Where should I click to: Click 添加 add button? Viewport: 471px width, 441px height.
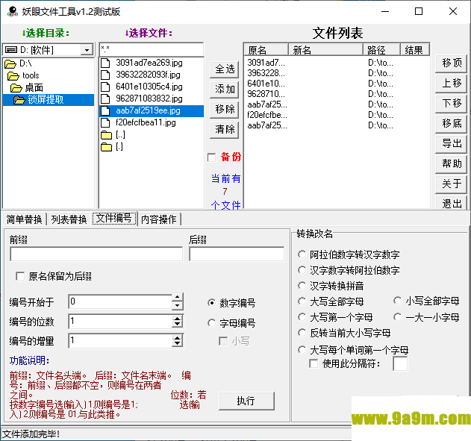point(225,90)
